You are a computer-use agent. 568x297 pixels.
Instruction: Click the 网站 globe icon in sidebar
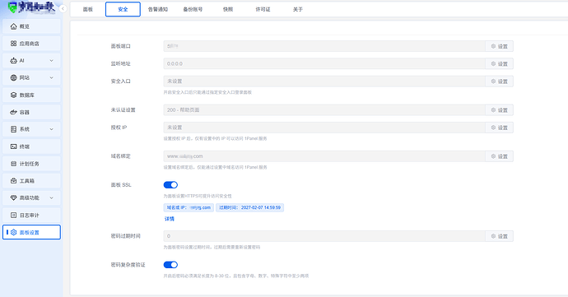pyautogui.click(x=13, y=77)
